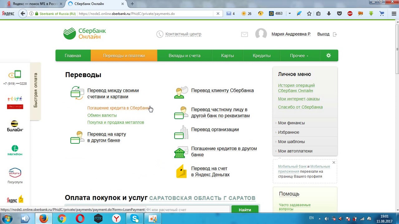Expand the Прочее dropdown menu

click(x=299, y=56)
